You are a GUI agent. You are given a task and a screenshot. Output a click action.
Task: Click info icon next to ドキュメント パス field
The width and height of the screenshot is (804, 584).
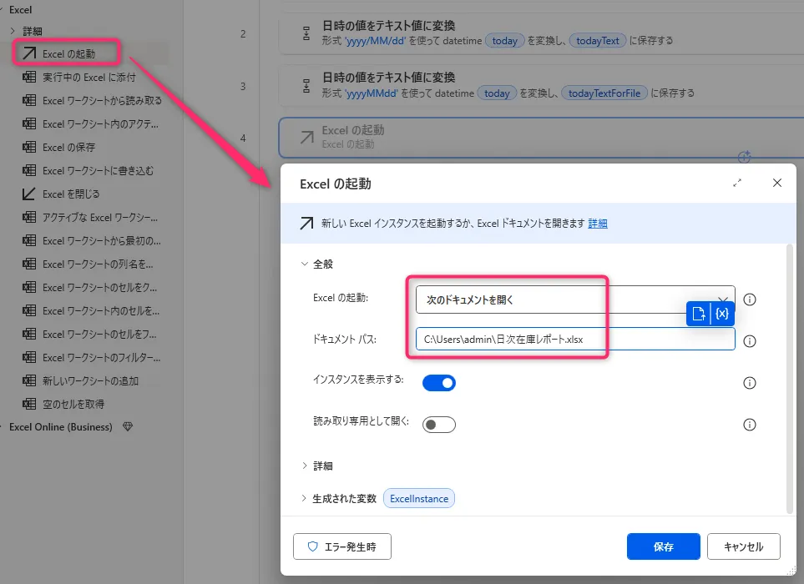pyautogui.click(x=749, y=341)
